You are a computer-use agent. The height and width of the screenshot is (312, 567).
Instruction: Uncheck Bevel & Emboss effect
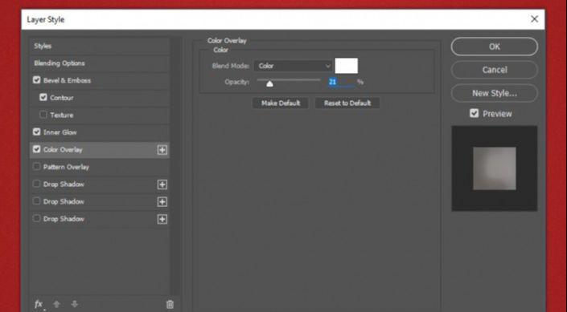[36, 80]
